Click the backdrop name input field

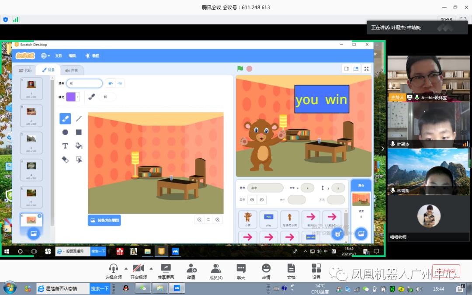coord(85,83)
